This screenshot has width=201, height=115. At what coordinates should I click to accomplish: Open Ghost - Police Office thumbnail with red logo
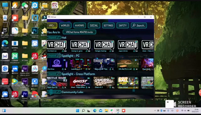tap(80, 82)
